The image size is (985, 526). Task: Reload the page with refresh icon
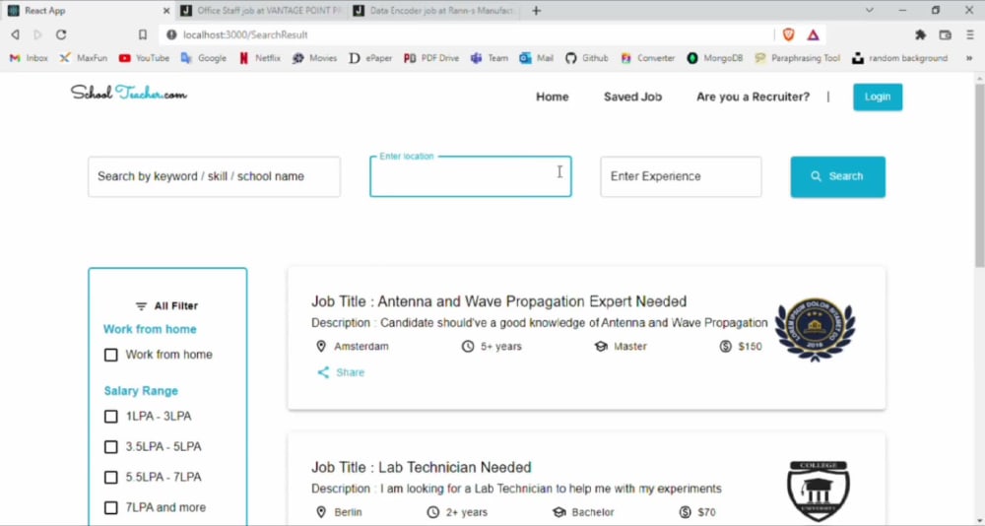[x=61, y=34]
